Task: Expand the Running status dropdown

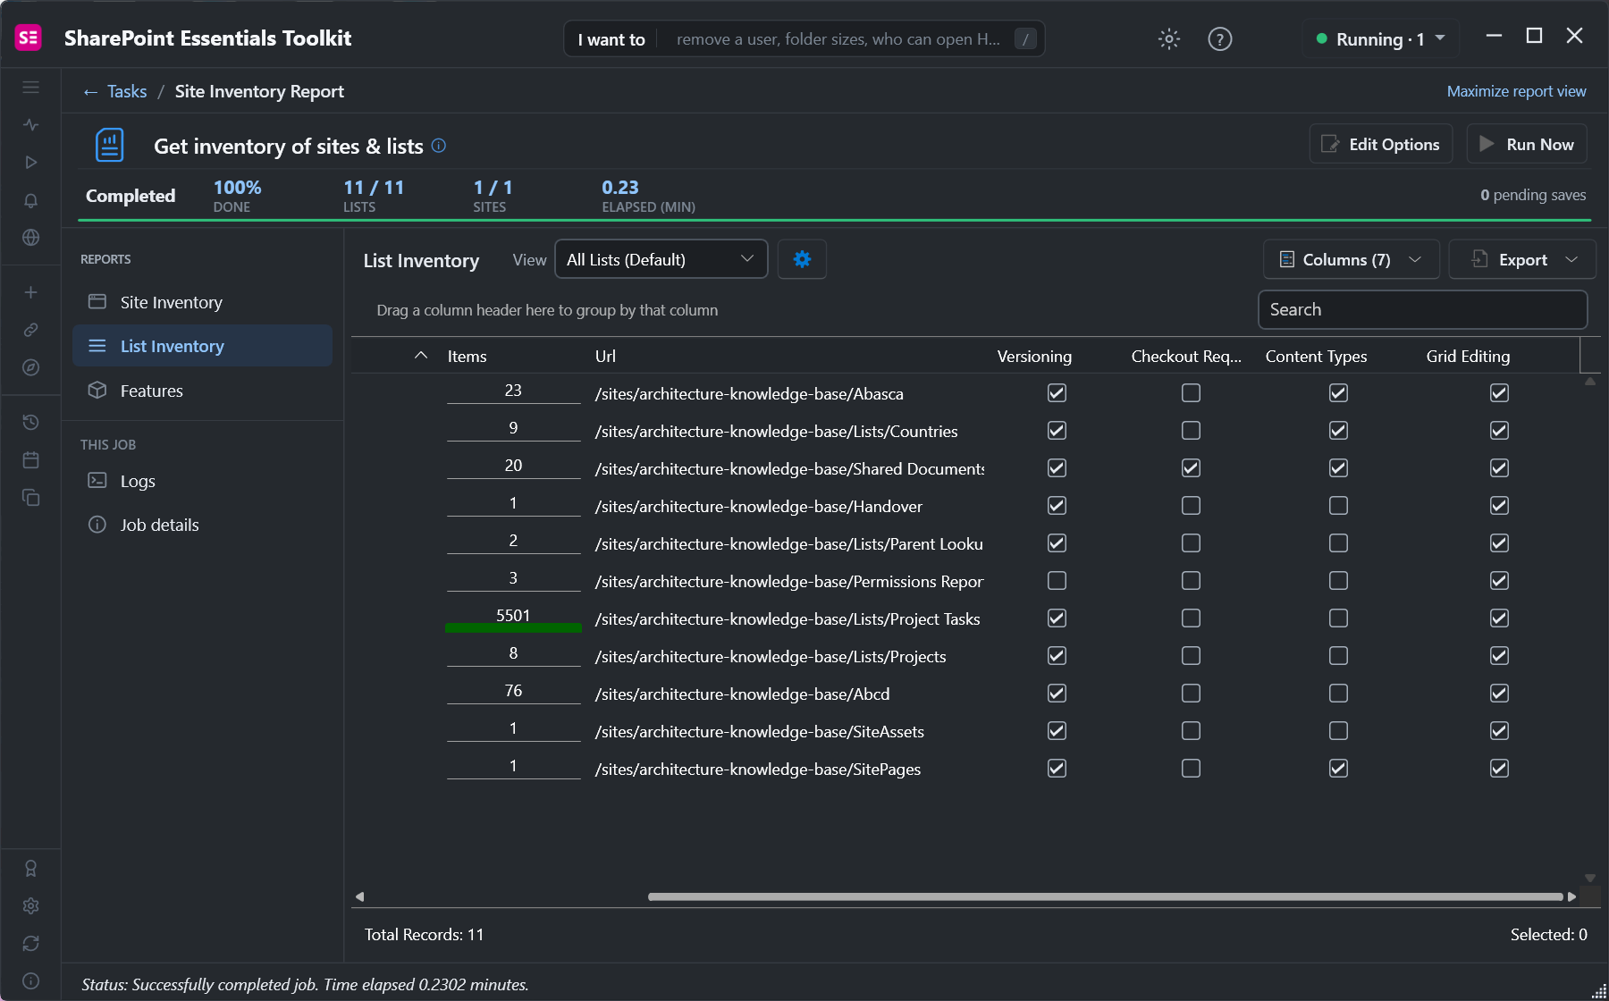Action: 1381,39
